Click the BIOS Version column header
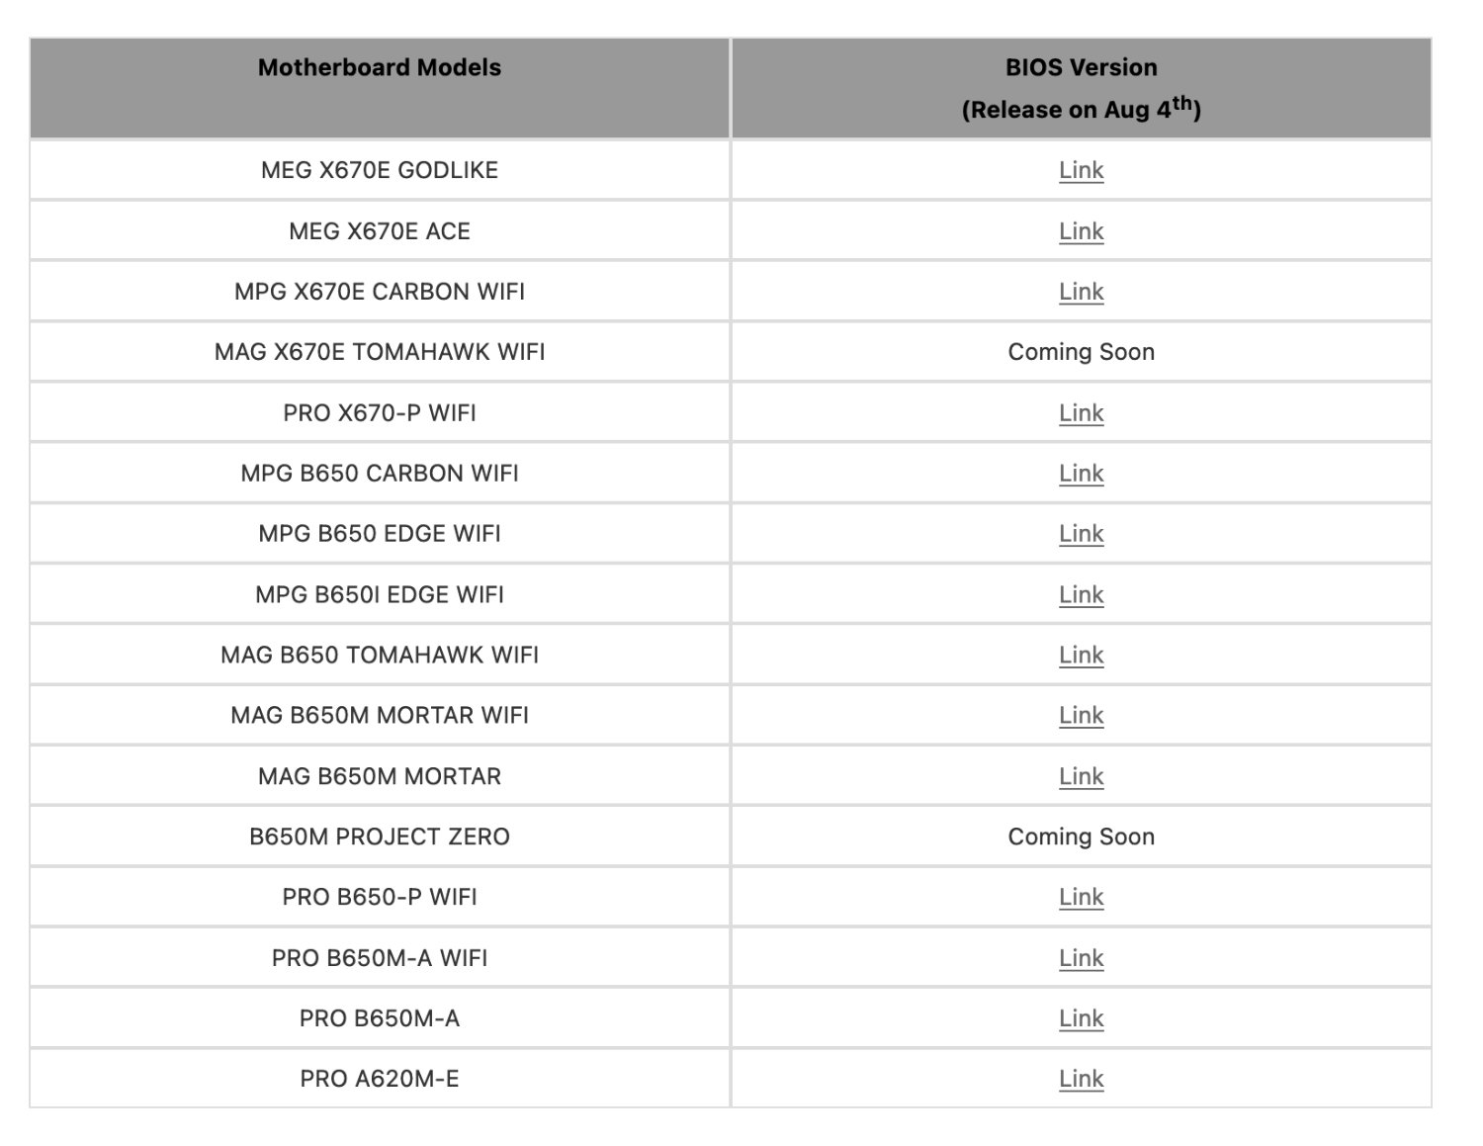This screenshot has height=1146, width=1483. click(1082, 88)
